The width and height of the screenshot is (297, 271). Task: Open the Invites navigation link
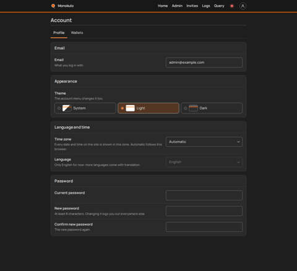click(x=192, y=6)
